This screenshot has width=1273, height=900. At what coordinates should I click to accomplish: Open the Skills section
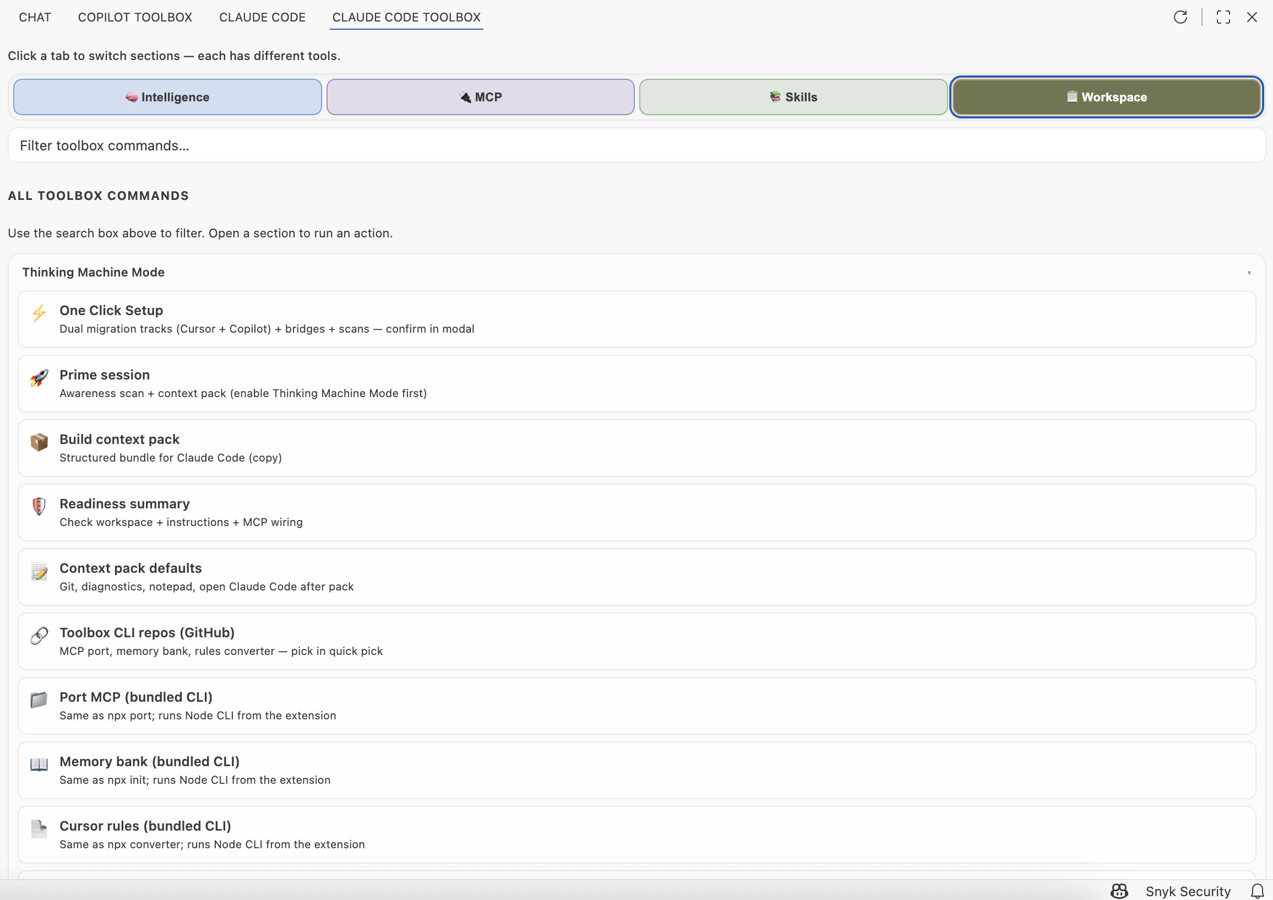pos(793,97)
